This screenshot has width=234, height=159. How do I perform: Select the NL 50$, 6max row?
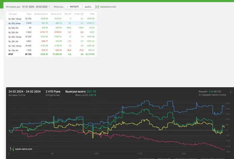[51, 23]
